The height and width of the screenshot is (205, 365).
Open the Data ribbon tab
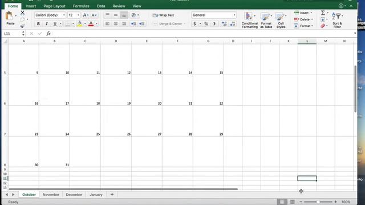click(x=101, y=6)
